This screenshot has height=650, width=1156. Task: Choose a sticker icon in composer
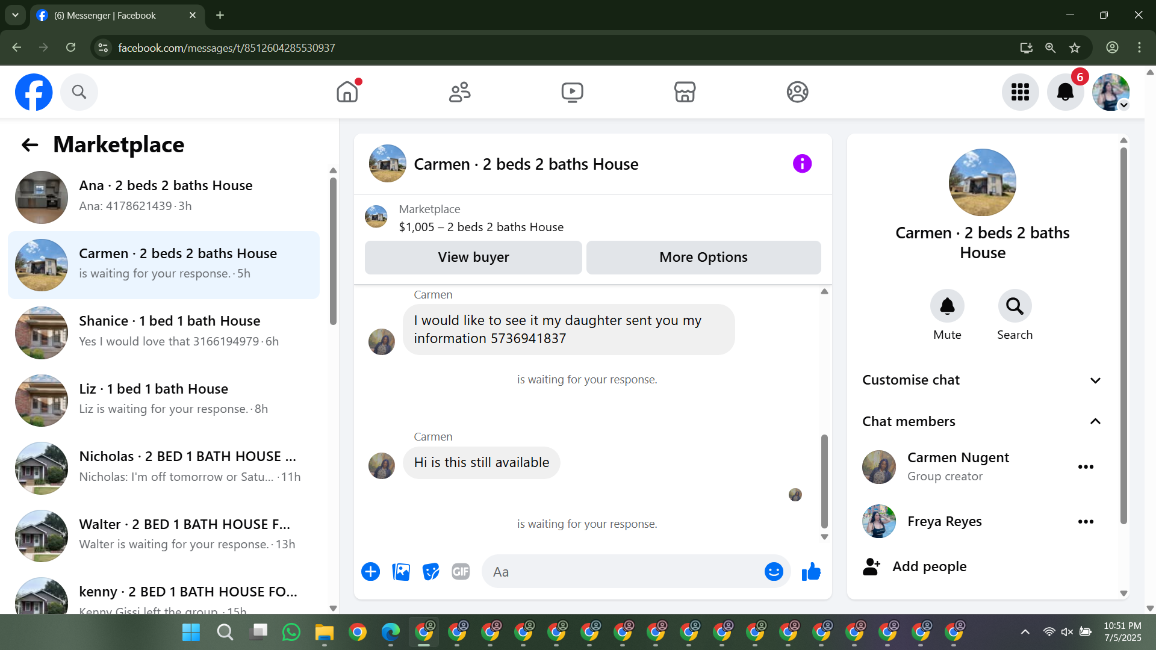click(x=430, y=572)
